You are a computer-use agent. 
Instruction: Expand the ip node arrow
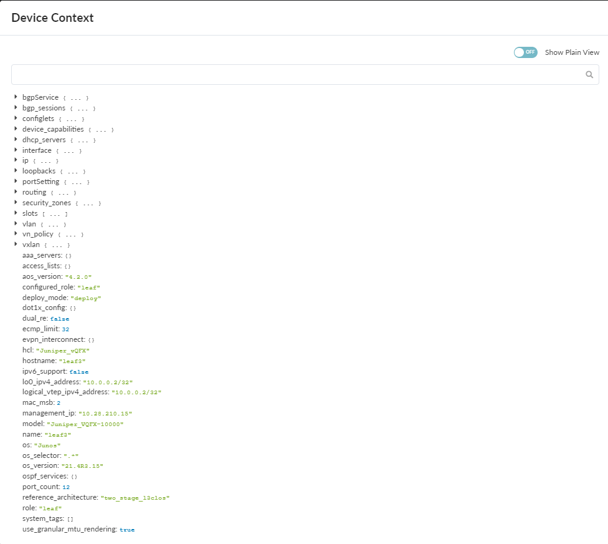16,160
